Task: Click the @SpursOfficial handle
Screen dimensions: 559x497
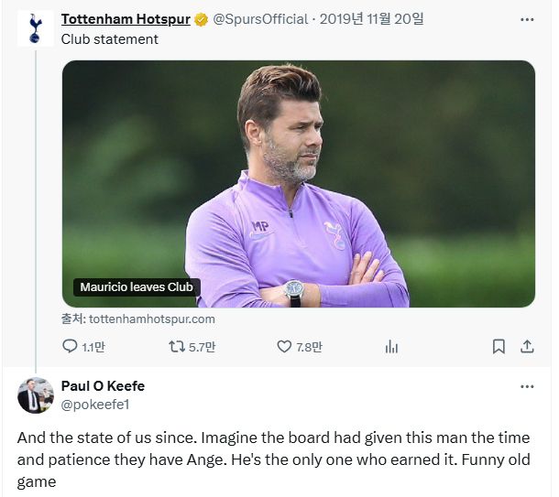Action: [260, 19]
